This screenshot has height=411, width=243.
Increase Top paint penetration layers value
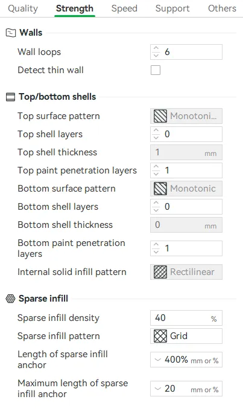click(156, 167)
